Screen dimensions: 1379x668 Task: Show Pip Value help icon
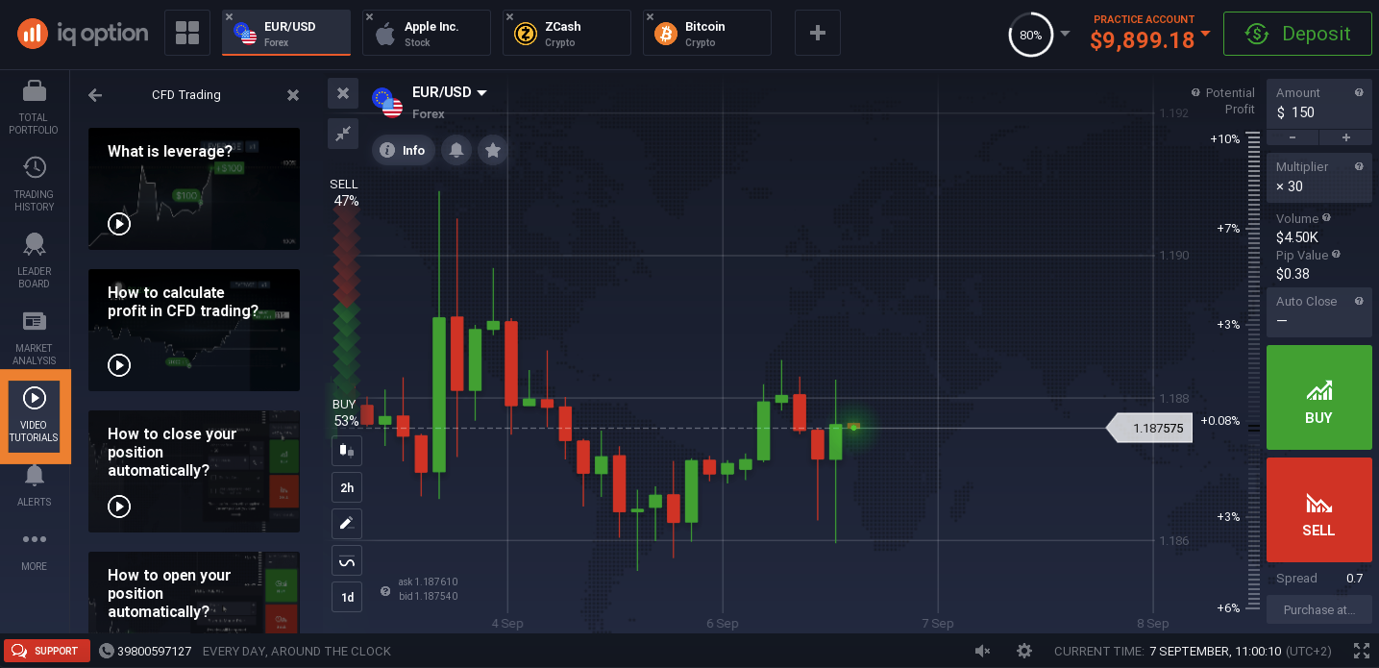click(1336, 255)
